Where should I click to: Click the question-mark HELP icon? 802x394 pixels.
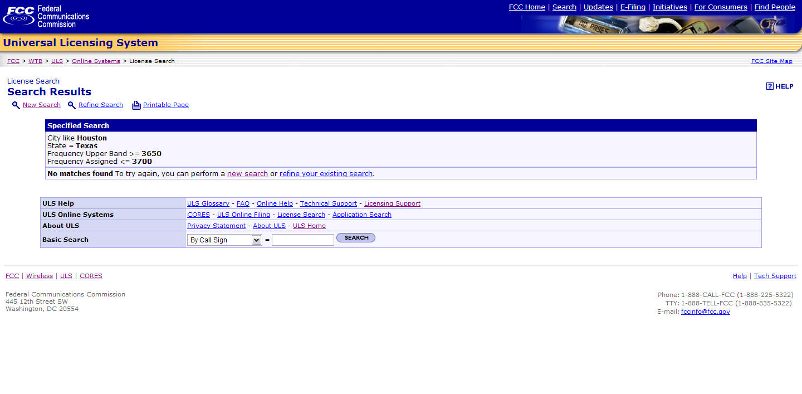[770, 86]
